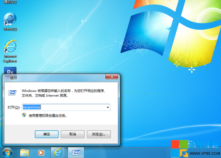Image resolution: width=221 pixels, height=158 pixels.
Task: Click the large Run icon in dialog
Action: [12, 93]
